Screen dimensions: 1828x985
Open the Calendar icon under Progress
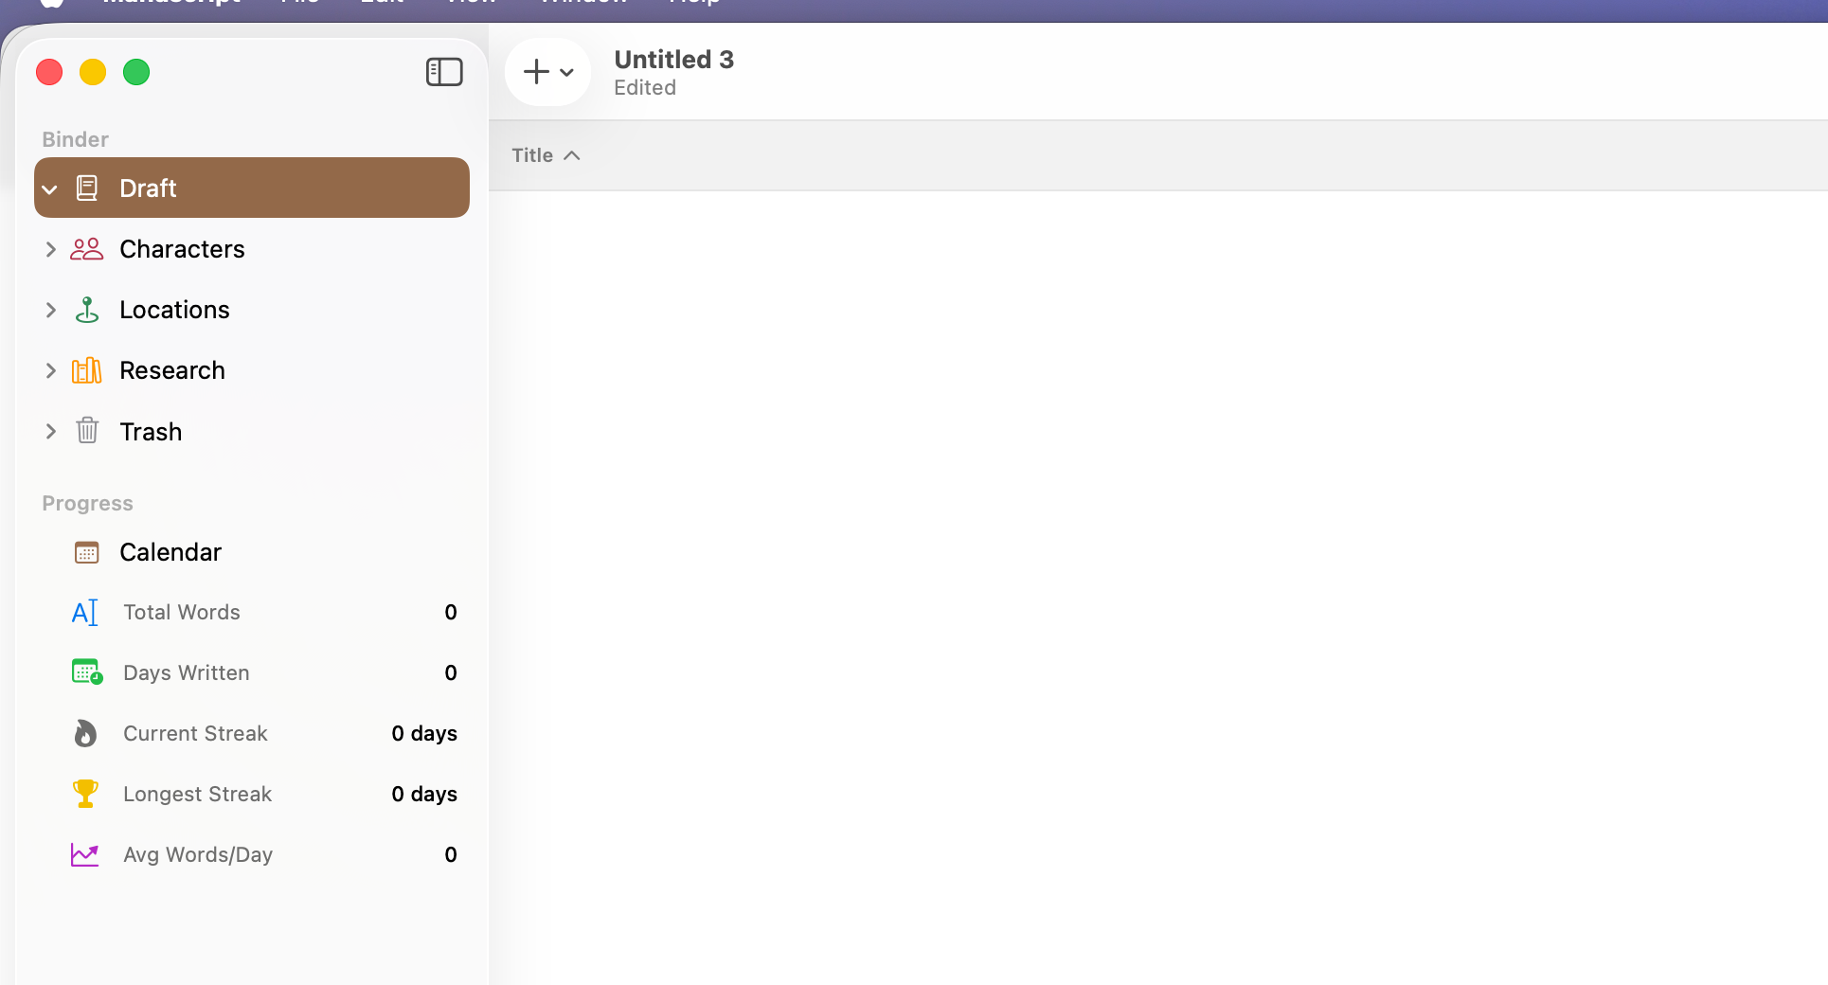tap(87, 551)
